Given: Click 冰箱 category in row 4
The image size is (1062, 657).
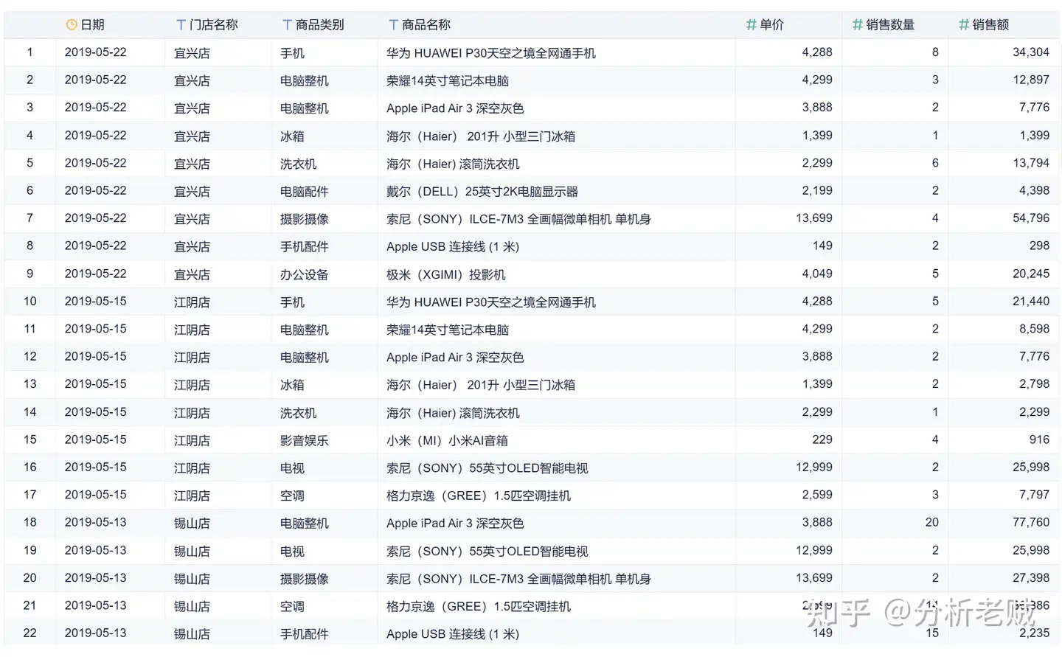Looking at the screenshot, I should [292, 136].
